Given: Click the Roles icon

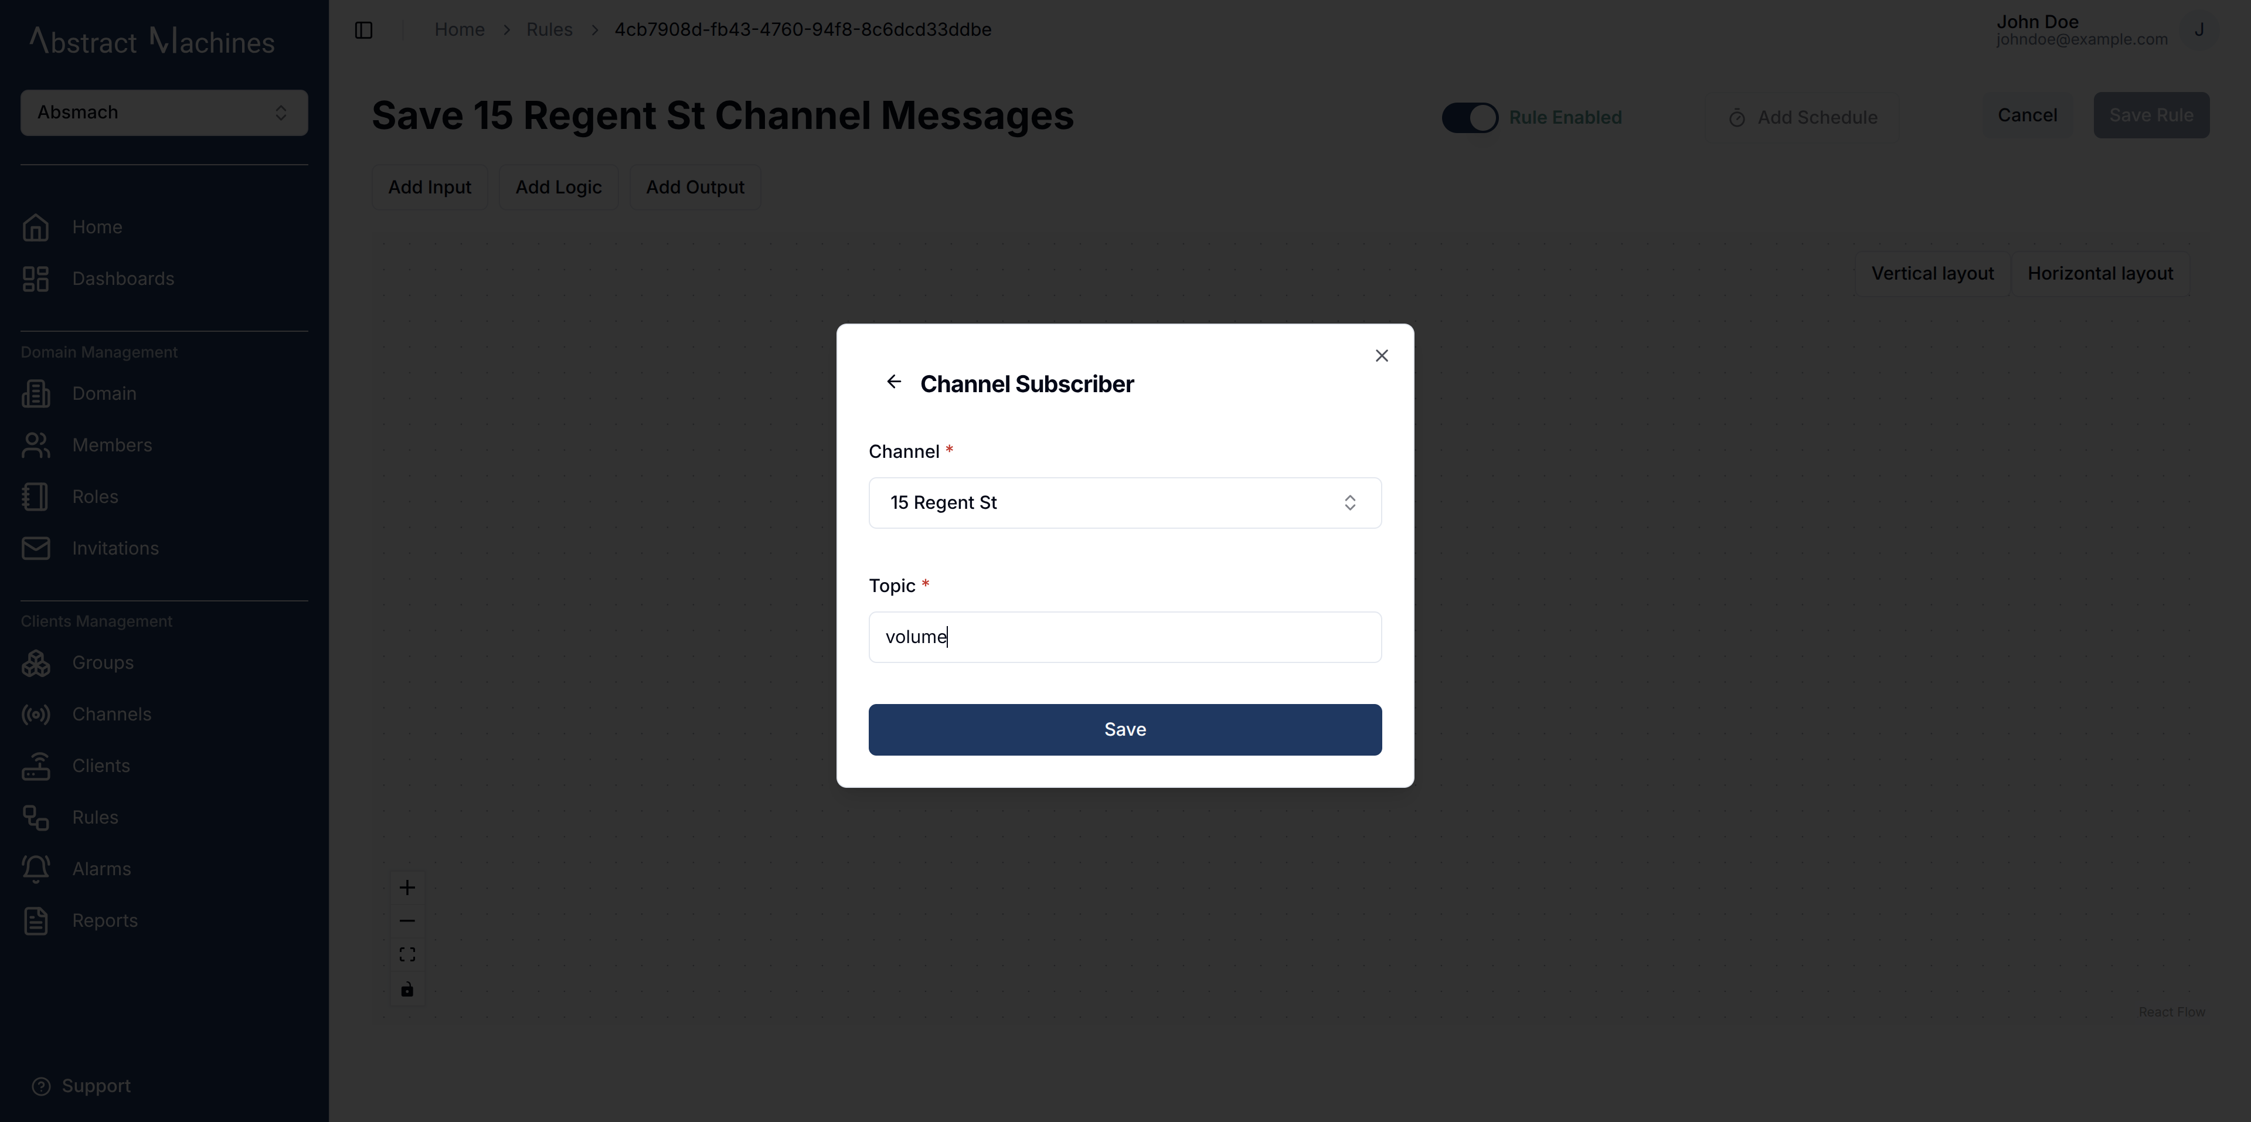Looking at the screenshot, I should pyautogui.click(x=36, y=497).
